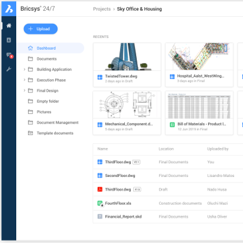Click the TwistedTower.dwg file name
Viewport: 243px width, 243px height.
[x=121, y=76]
